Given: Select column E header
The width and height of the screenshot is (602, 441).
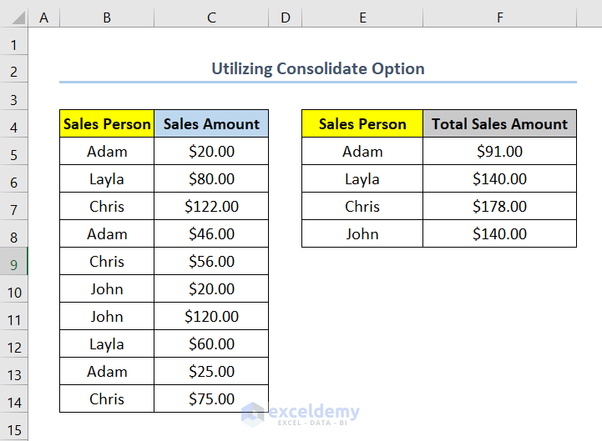Looking at the screenshot, I should pyautogui.click(x=362, y=15).
